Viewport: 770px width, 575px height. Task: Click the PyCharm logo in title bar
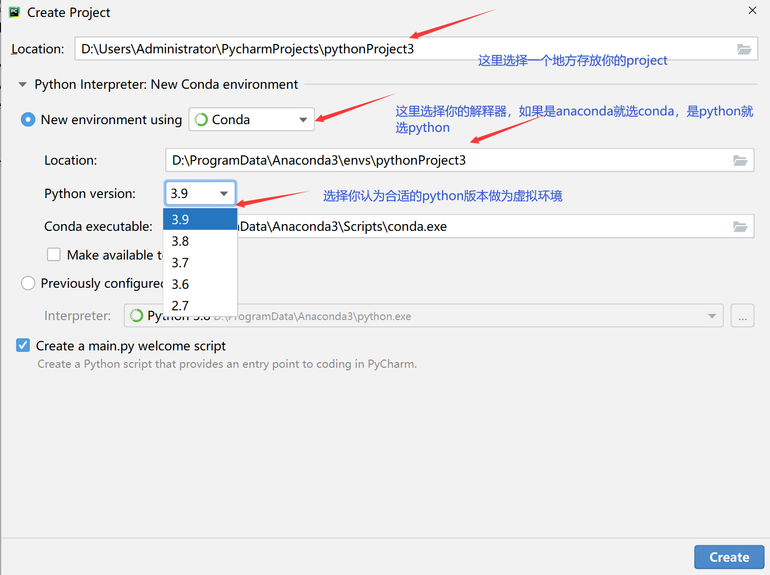coord(14,12)
